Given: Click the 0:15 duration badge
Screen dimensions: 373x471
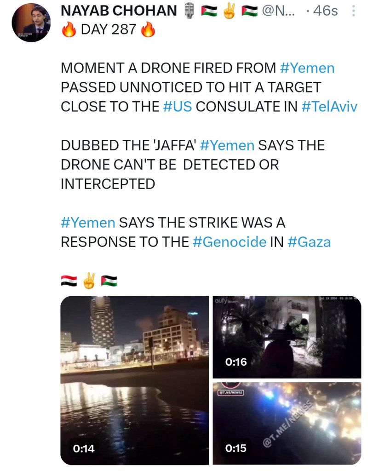Looking at the screenshot, I should tap(236, 448).
